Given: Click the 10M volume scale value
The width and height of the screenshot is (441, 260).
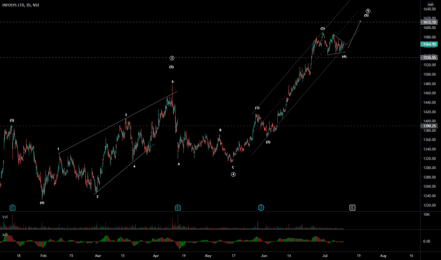Looking at the screenshot, I should tap(426, 215).
